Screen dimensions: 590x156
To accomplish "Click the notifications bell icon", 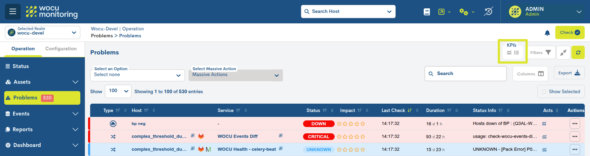I will [547, 33].
